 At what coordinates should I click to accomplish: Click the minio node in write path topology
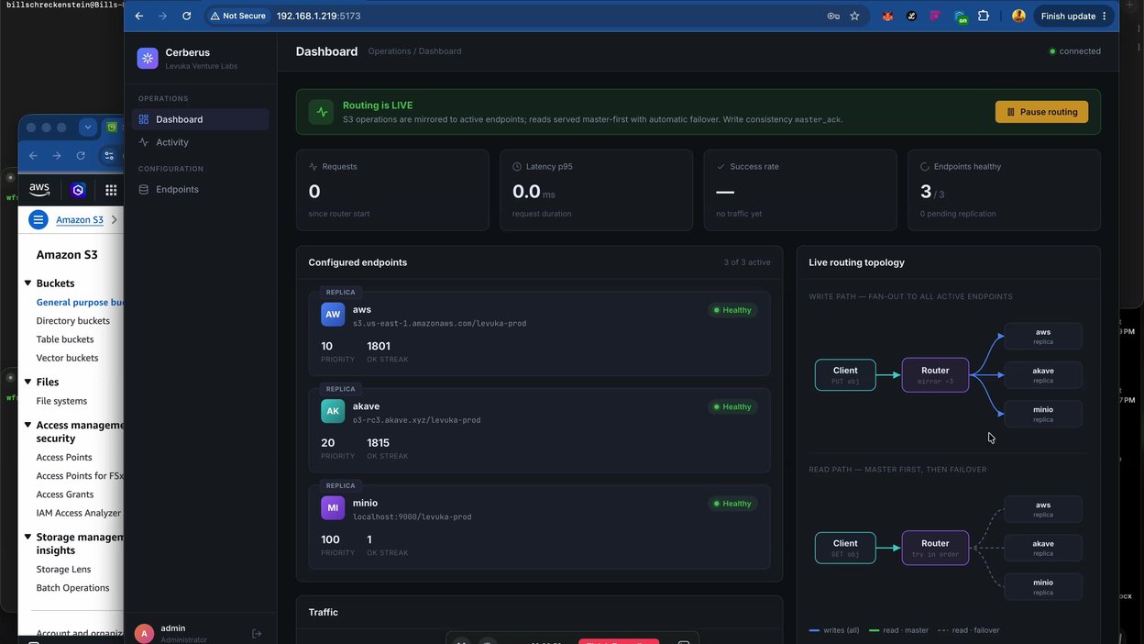pyautogui.click(x=1043, y=414)
